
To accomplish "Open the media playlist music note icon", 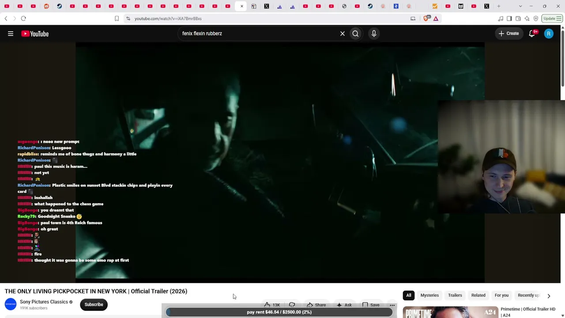I will pyautogui.click(x=501, y=19).
